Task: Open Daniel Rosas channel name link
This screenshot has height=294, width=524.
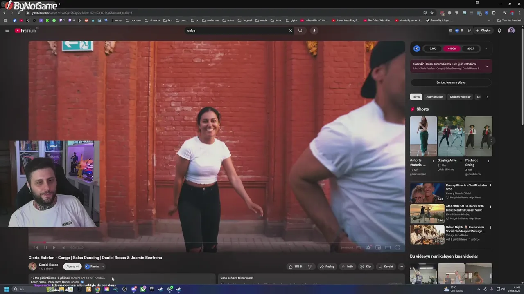Action: [x=48, y=265]
